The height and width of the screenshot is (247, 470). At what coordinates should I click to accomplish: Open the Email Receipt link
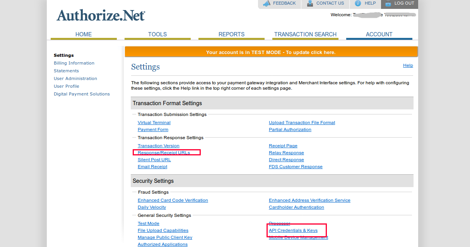tap(152, 167)
